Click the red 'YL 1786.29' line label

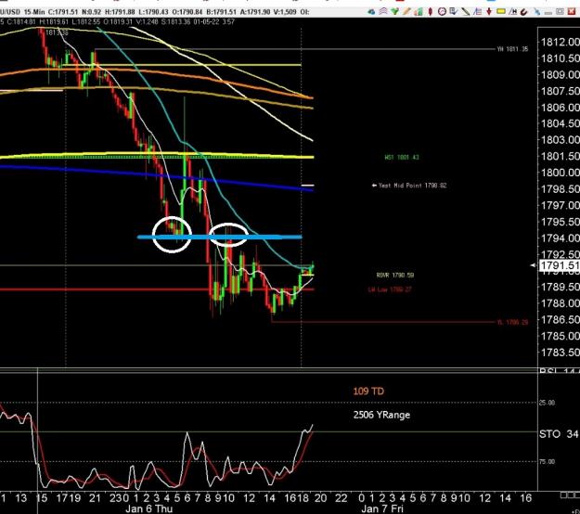pos(512,322)
